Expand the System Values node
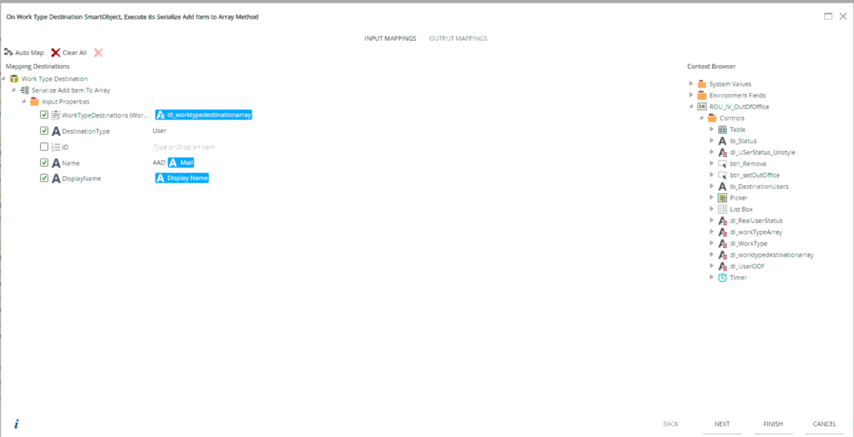This screenshot has width=854, height=437. (691, 84)
